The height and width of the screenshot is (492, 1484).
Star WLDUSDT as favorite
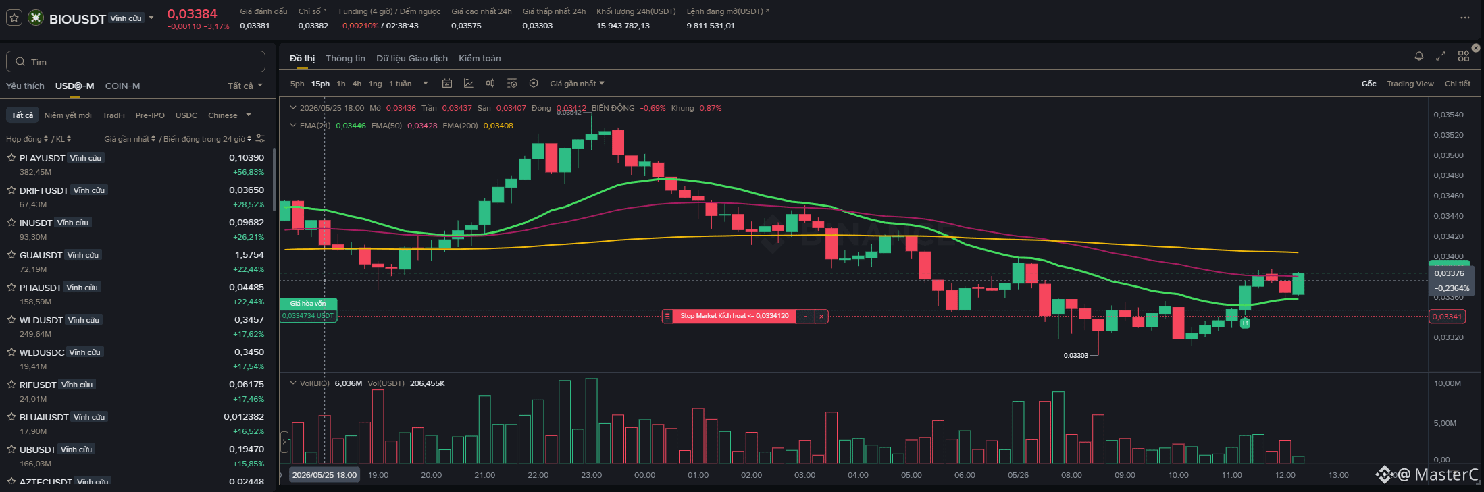coord(11,319)
